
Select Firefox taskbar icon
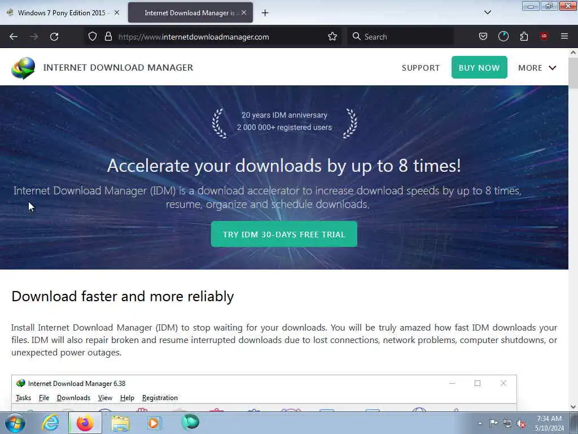pos(85,423)
